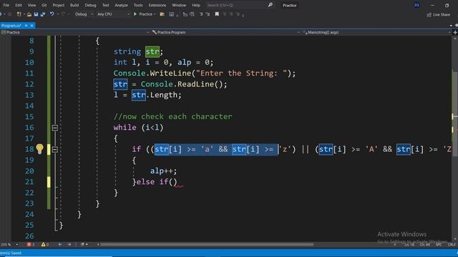Screen dimensions: 458x257
Task: Open the ZO account profile badge
Action: tap(416, 5)
